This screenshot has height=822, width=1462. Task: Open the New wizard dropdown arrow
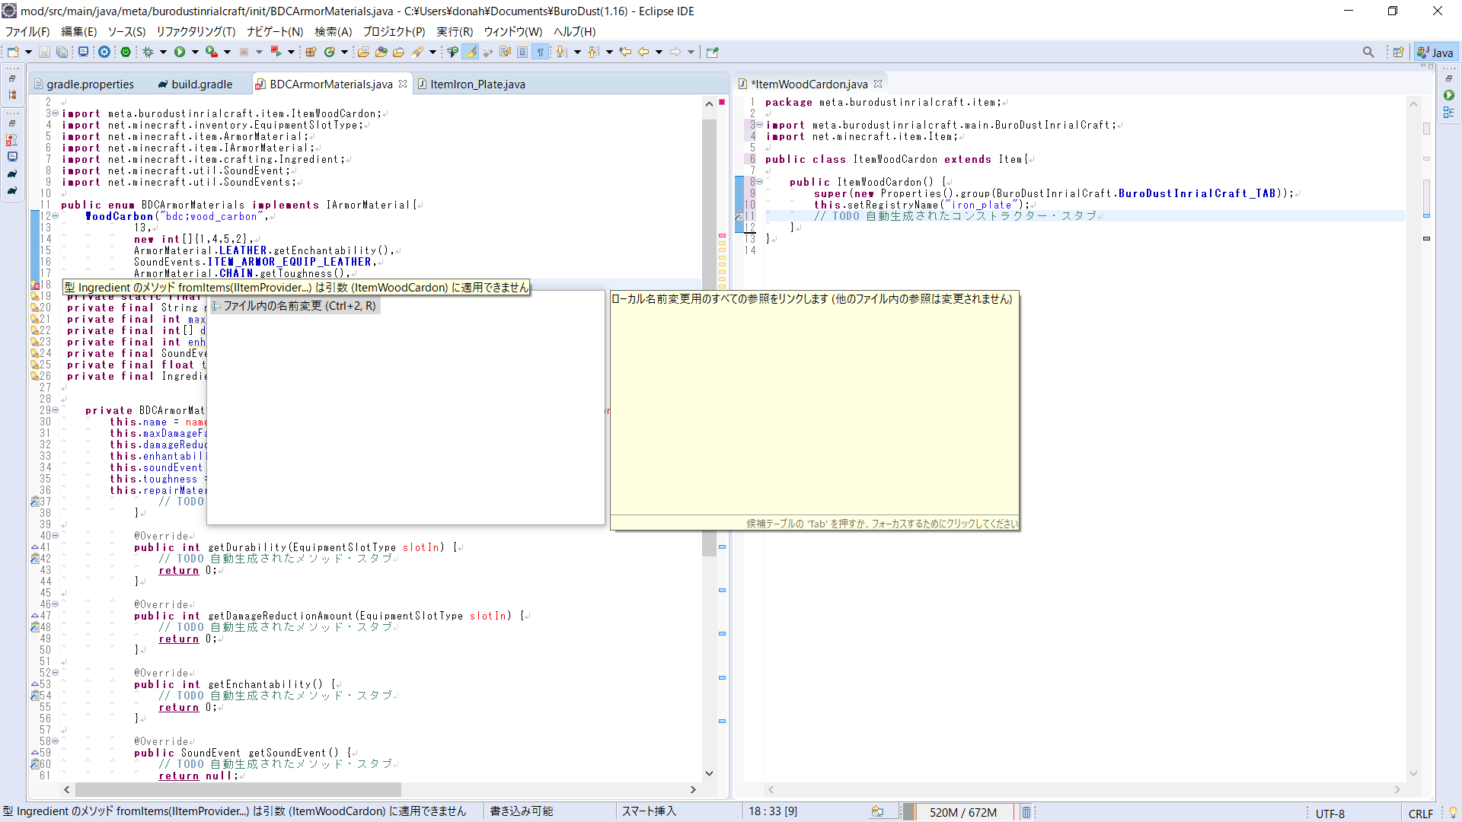(28, 52)
